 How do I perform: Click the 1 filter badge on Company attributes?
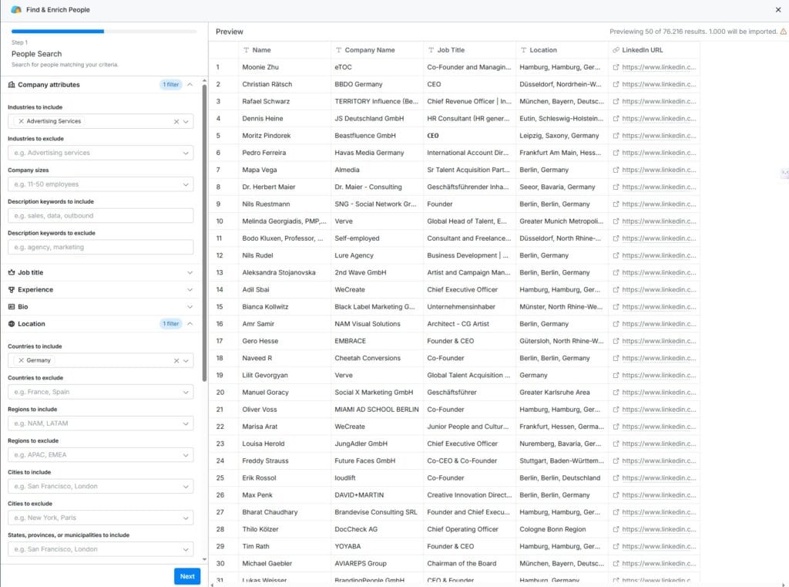[x=171, y=85]
